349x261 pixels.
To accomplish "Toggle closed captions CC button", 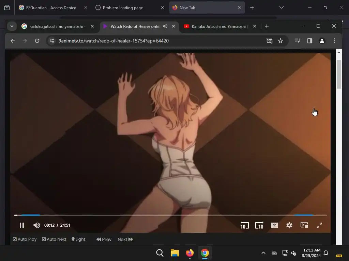I will (x=274, y=225).
